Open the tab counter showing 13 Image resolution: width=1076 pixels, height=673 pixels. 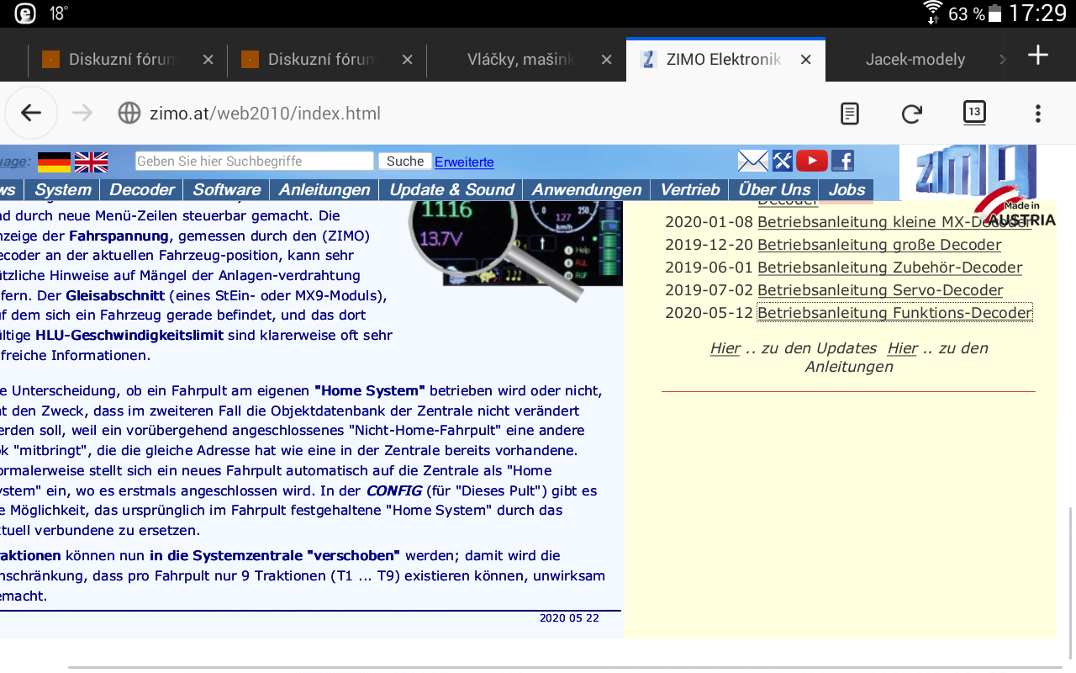974,112
